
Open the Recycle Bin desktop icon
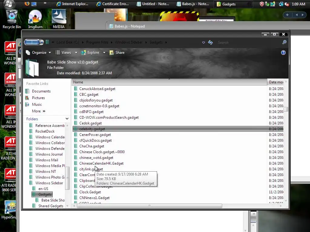[12, 19]
